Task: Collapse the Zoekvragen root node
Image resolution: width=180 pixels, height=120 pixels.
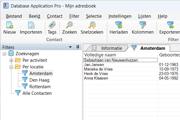Action: pos(4,54)
